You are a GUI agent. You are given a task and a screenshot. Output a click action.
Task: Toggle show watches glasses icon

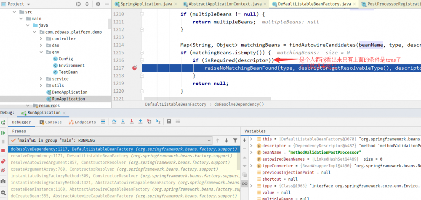[x=245, y=183]
